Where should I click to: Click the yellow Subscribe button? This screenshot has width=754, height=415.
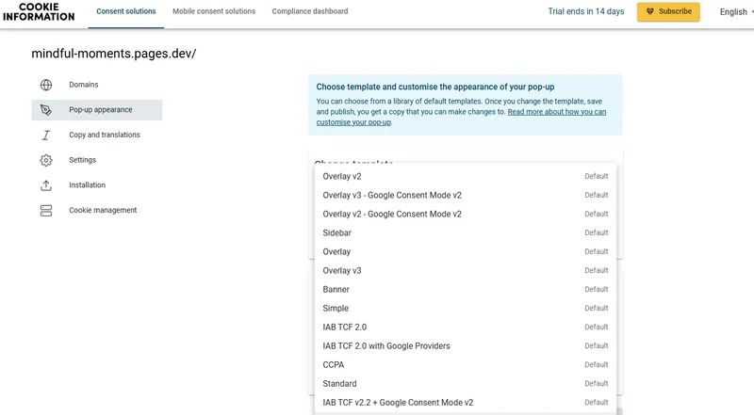pyautogui.click(x=668, y=11)
